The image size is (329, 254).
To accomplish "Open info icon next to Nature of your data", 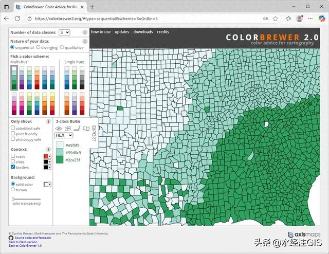I will pos(85,41).
